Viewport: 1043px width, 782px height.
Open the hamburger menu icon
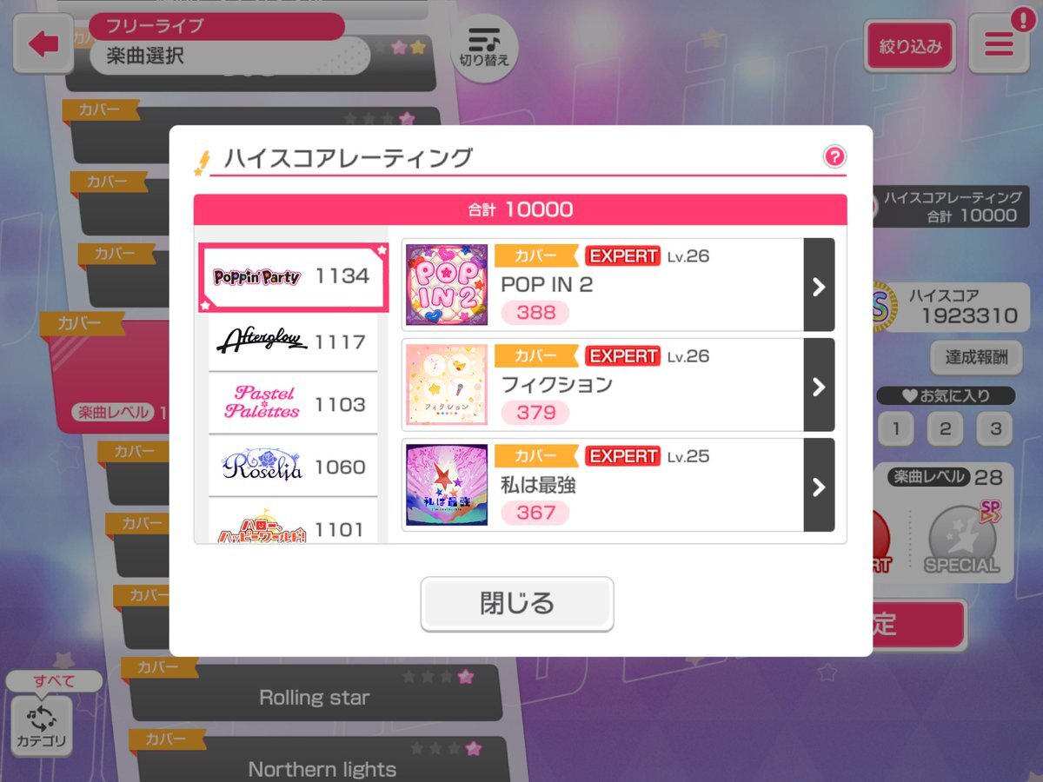coord(999,44)
